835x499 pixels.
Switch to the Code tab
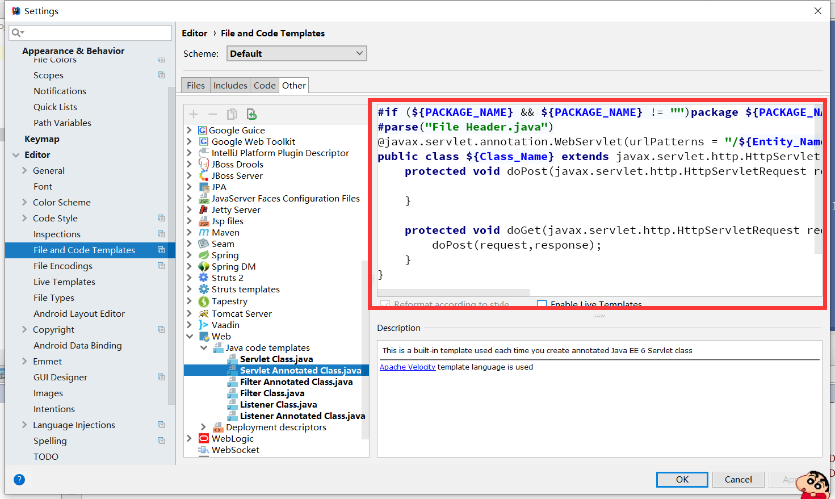(x=265, y=85)
